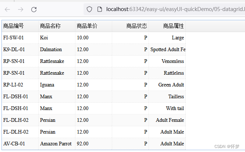Image resolution: width=245 pixels, height=152 pixels.
Task: Click the 12.00 price in the Dalmation row
Action: [93, 50]
